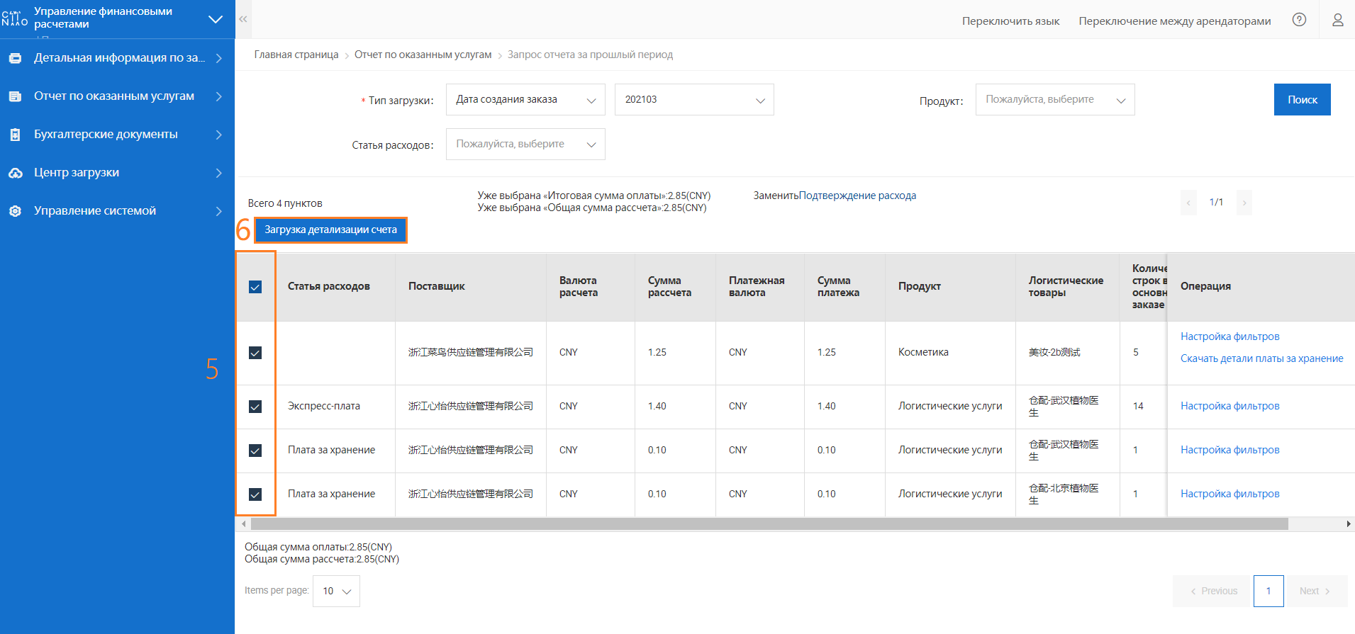Open help question mark icon
The width and height of the screenshot is (1355, 634).
click(1299, 20)
